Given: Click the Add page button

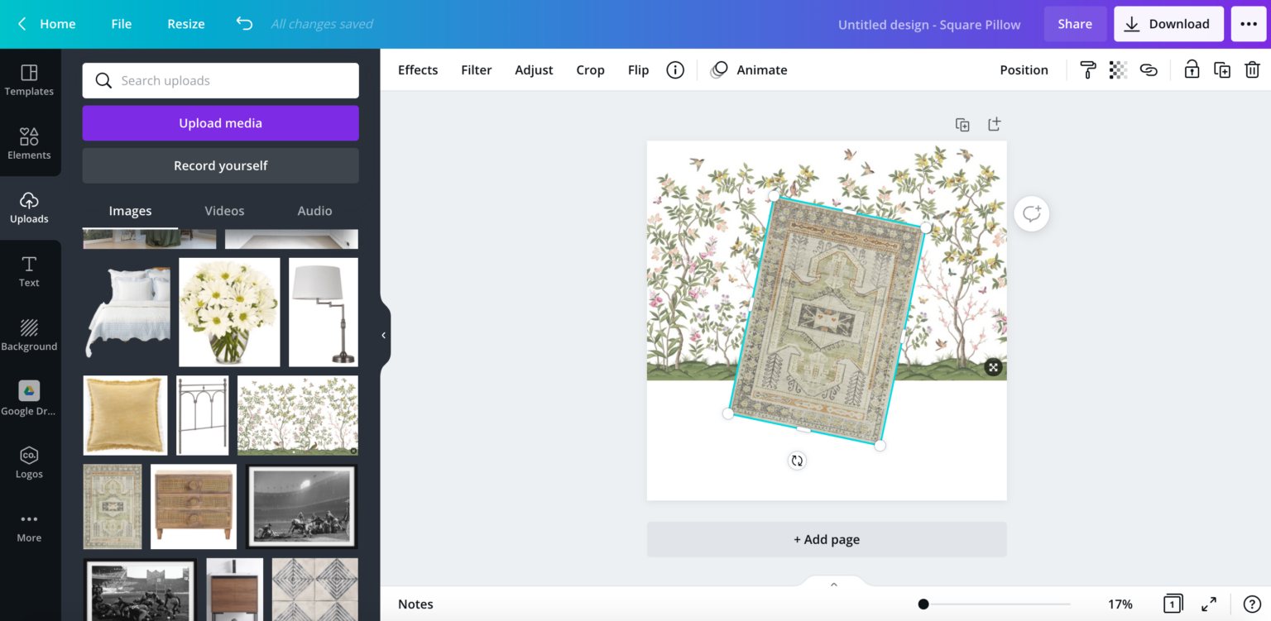Looking at the screenshot, I should coord(827,539).
